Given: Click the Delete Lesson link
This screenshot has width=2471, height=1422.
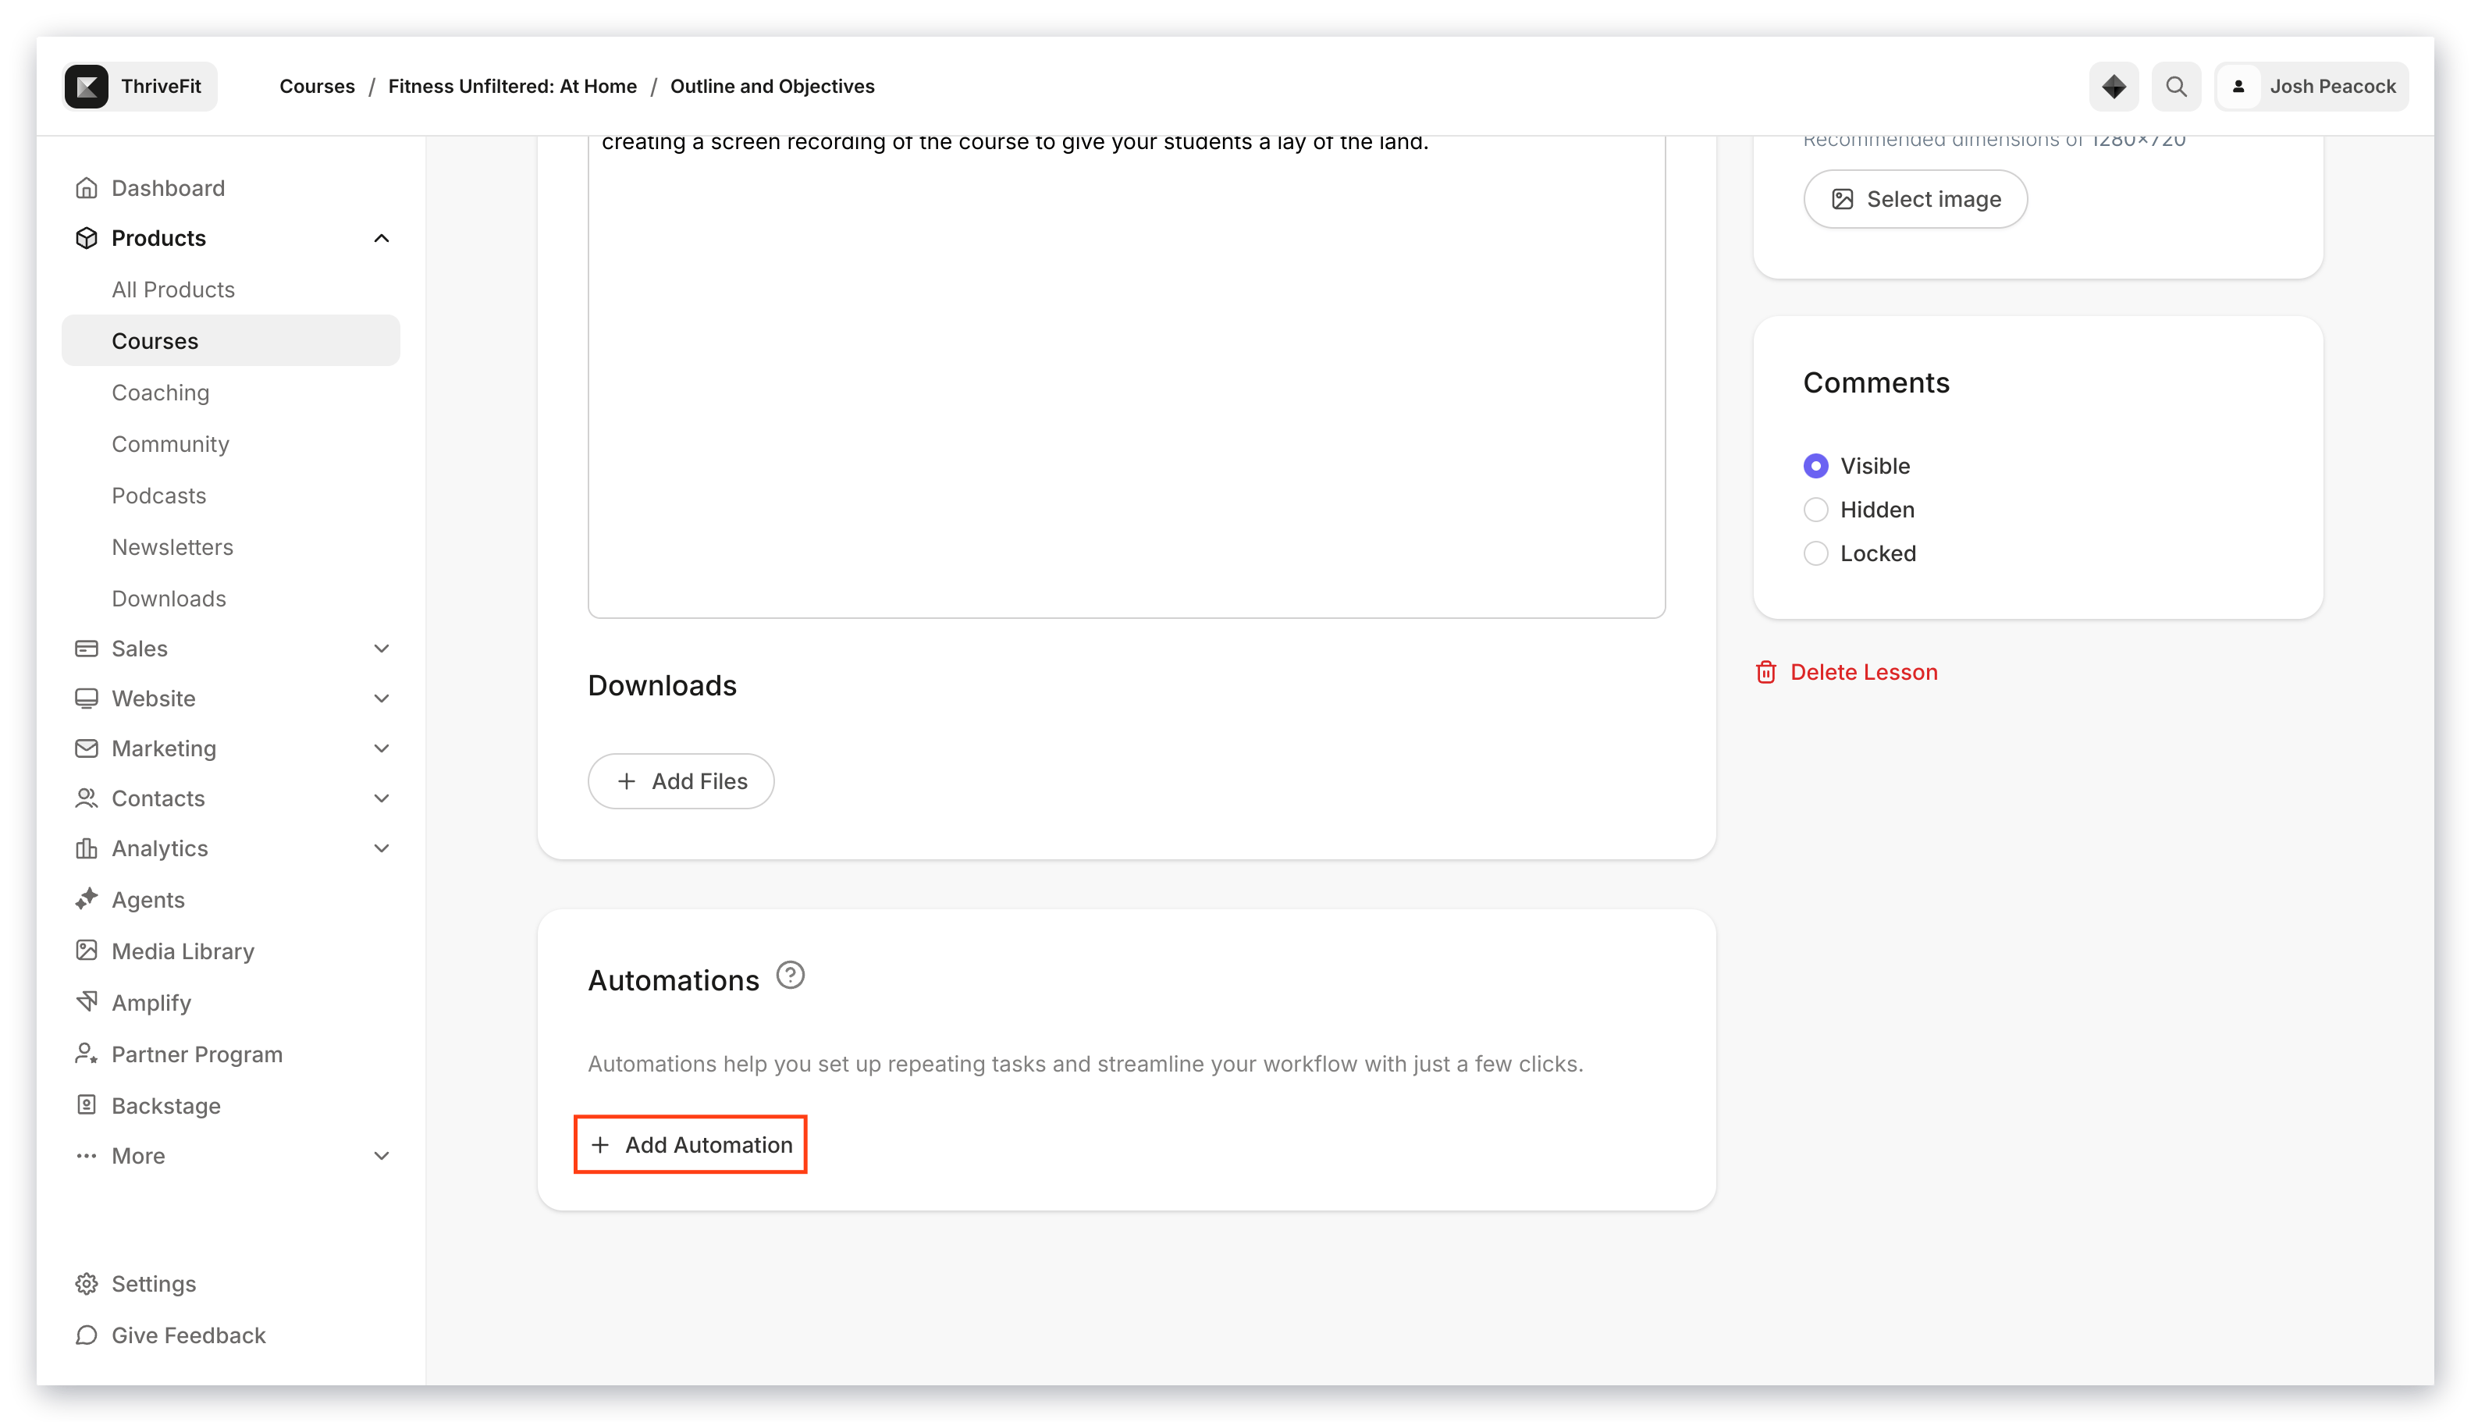Looking at the screenshot, I should coord(1846,672).
